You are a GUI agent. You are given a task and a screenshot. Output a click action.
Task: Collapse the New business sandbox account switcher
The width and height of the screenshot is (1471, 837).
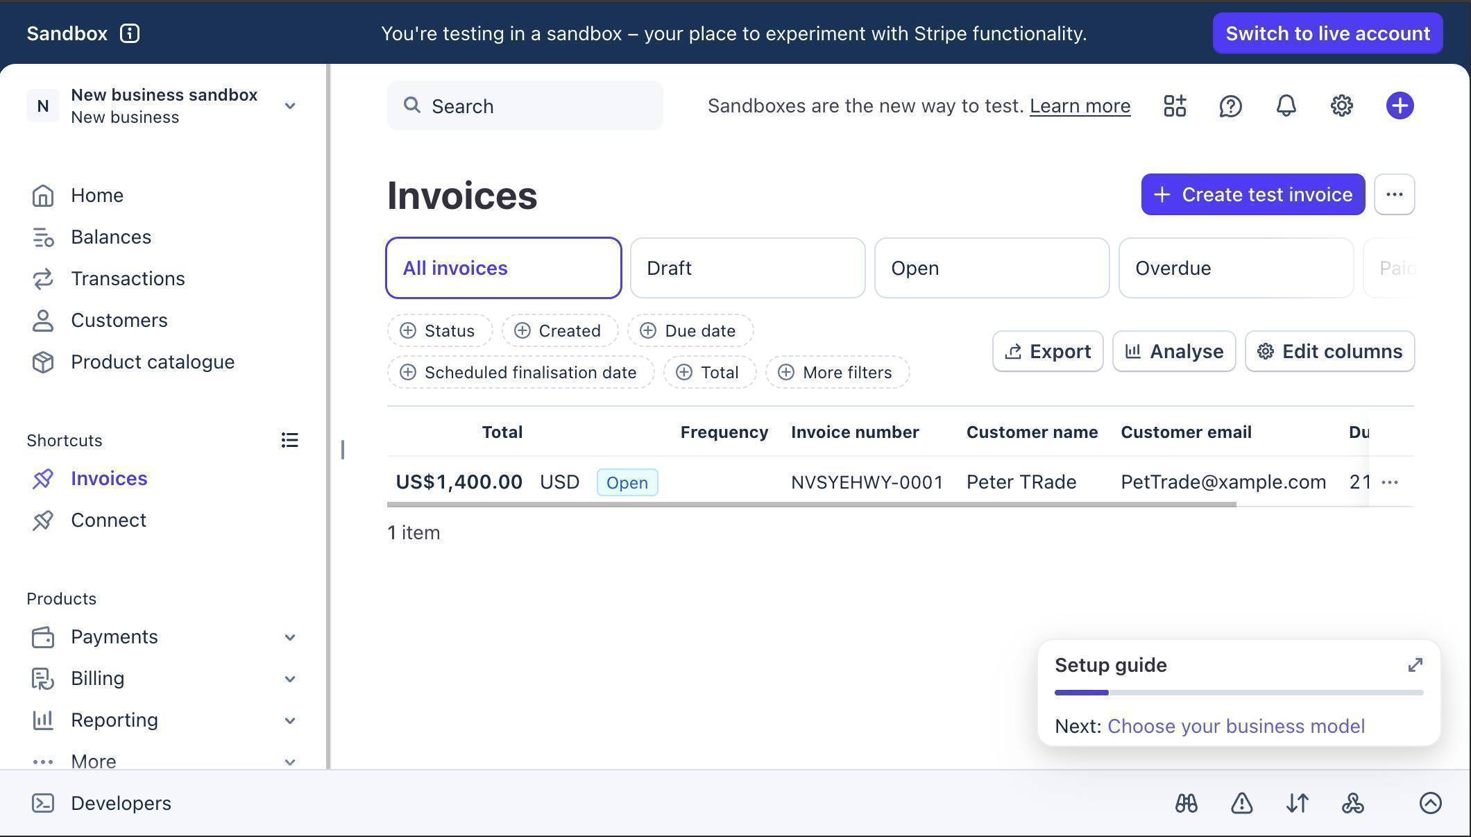289,105
